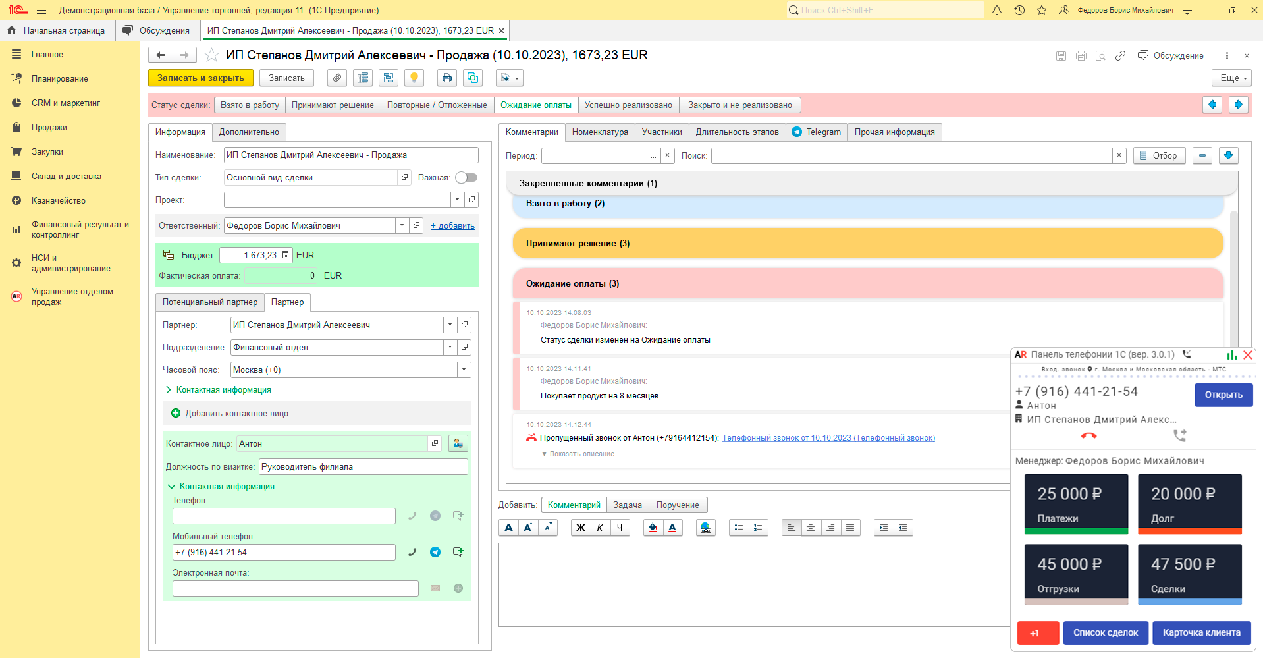The width and height of the screenshot is (1263, 658).
Task: Insert hyperlink globe icon in editor
Action: (706, 528)
